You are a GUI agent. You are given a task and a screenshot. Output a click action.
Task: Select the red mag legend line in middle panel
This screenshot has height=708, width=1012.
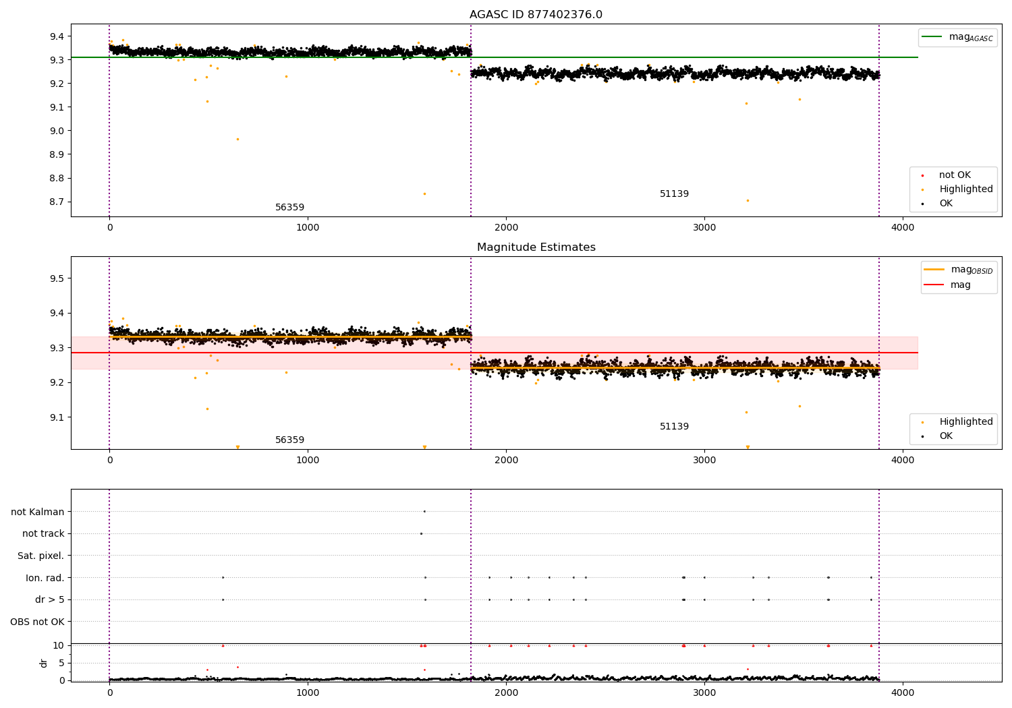(934, 285)
